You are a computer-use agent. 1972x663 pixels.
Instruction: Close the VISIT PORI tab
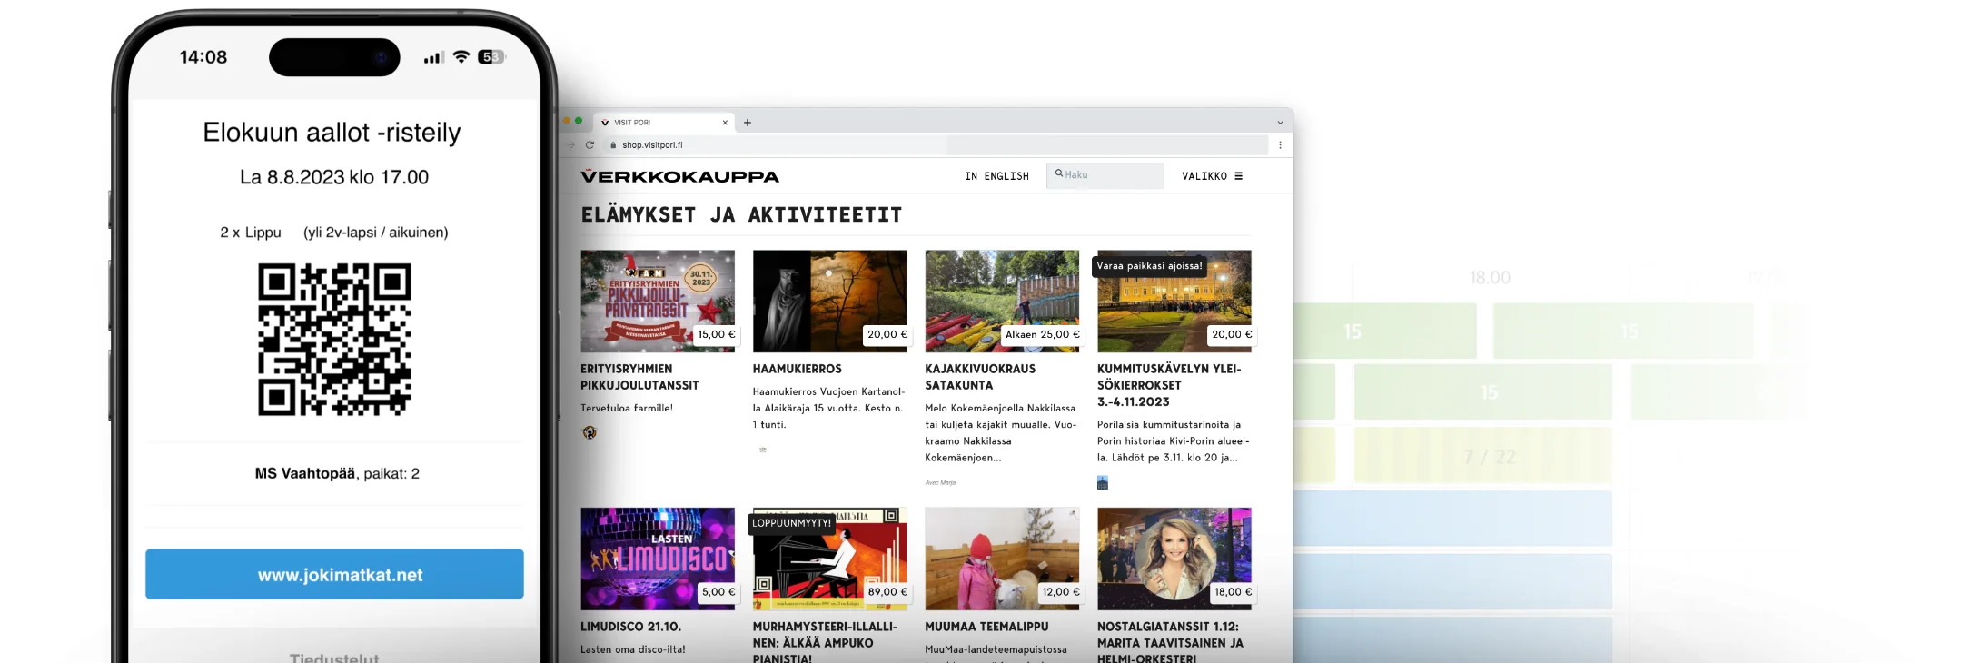725,123
